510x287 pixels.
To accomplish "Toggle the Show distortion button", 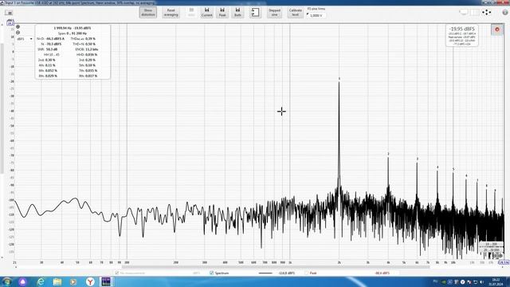I will coord(148,13).
